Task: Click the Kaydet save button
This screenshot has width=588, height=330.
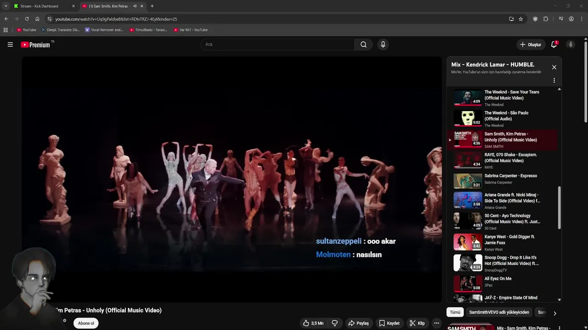Action: click(389, 323)
